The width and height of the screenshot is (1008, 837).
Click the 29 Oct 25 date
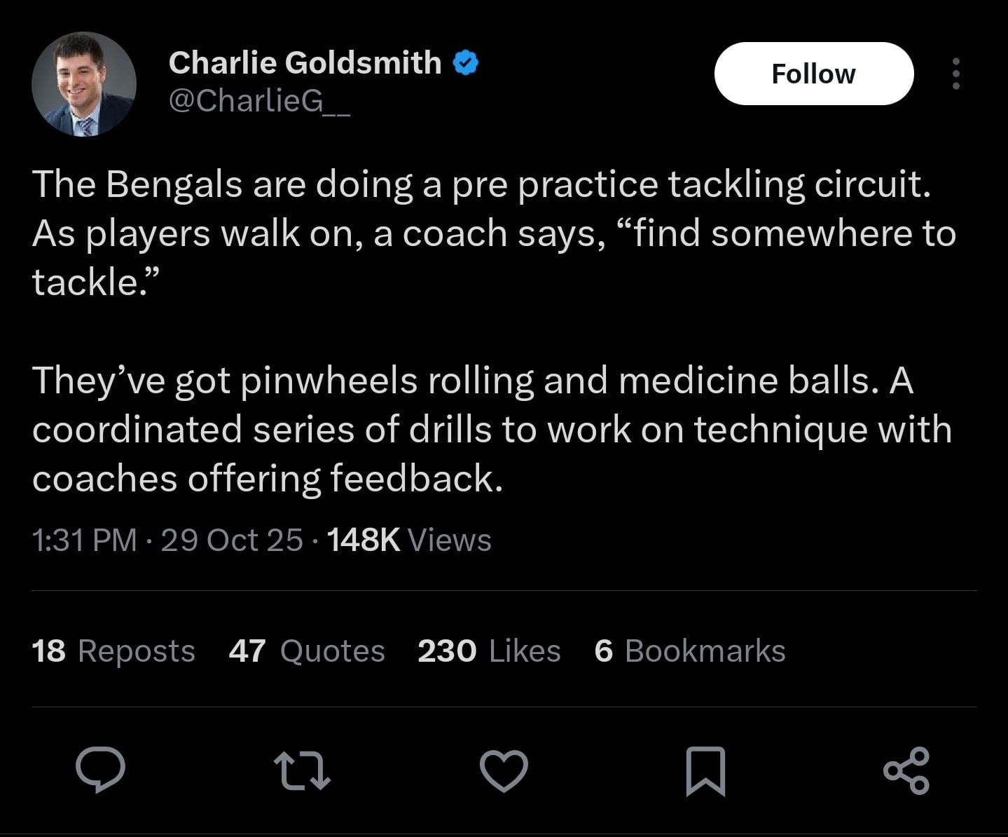232,540
